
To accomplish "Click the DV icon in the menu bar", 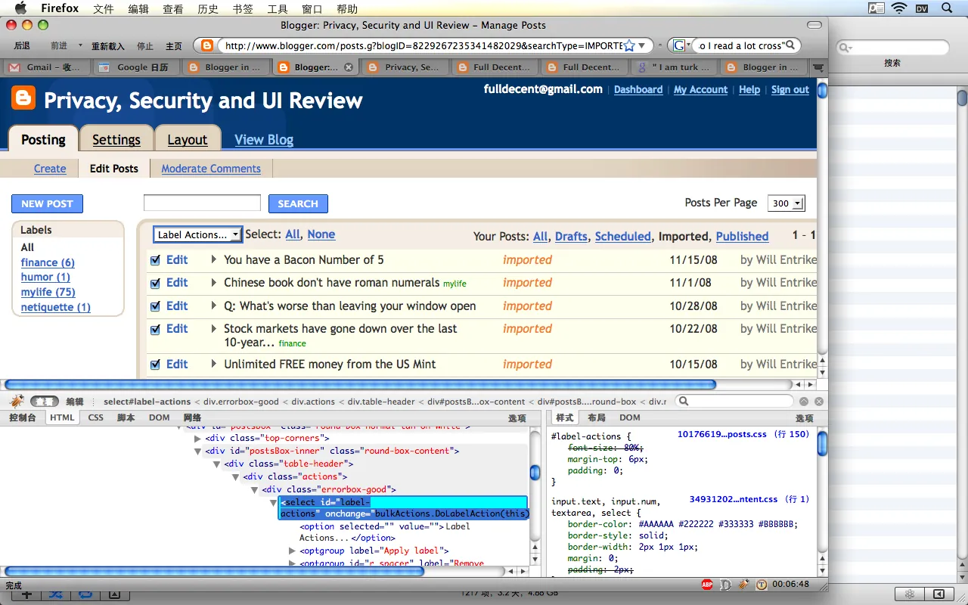I will (x=922, y=8).
